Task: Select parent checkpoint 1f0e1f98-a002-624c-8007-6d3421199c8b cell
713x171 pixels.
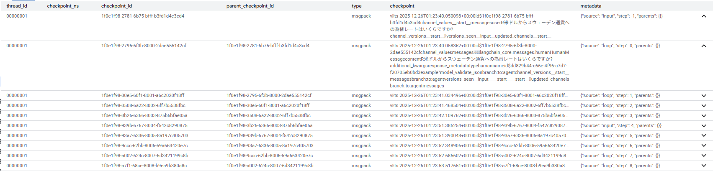Action: coord(270,166)
